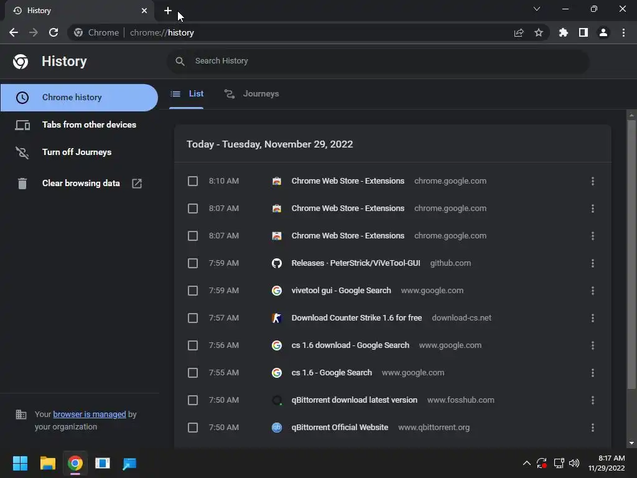
Task: Open Download Counter Strike 1.6 for free link
Action: 356,318
